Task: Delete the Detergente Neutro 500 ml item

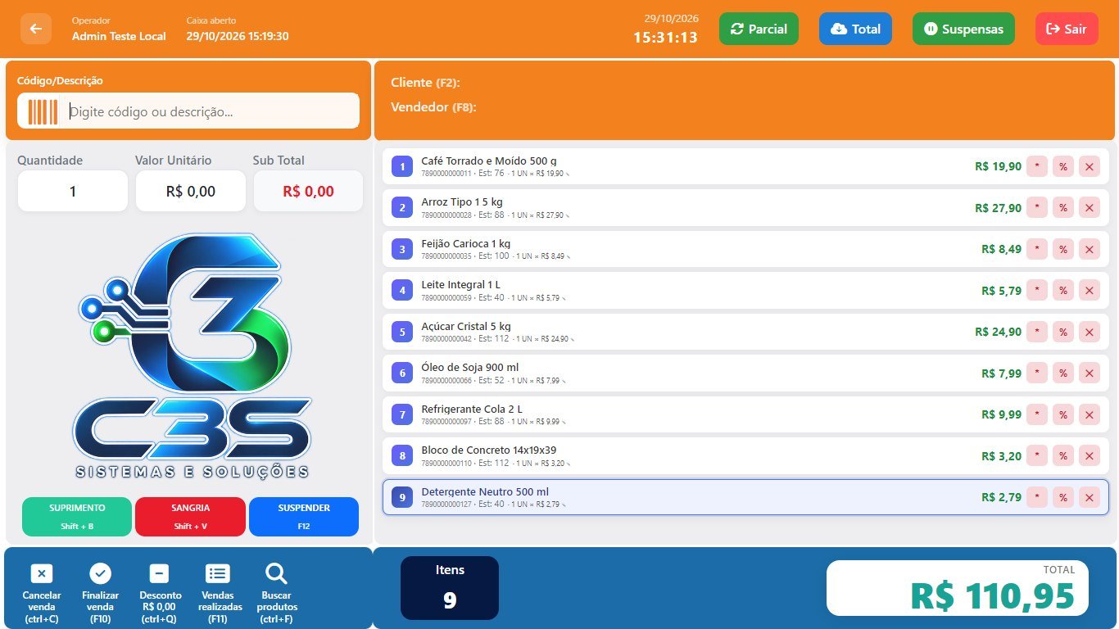Action: coord(1090,497)
